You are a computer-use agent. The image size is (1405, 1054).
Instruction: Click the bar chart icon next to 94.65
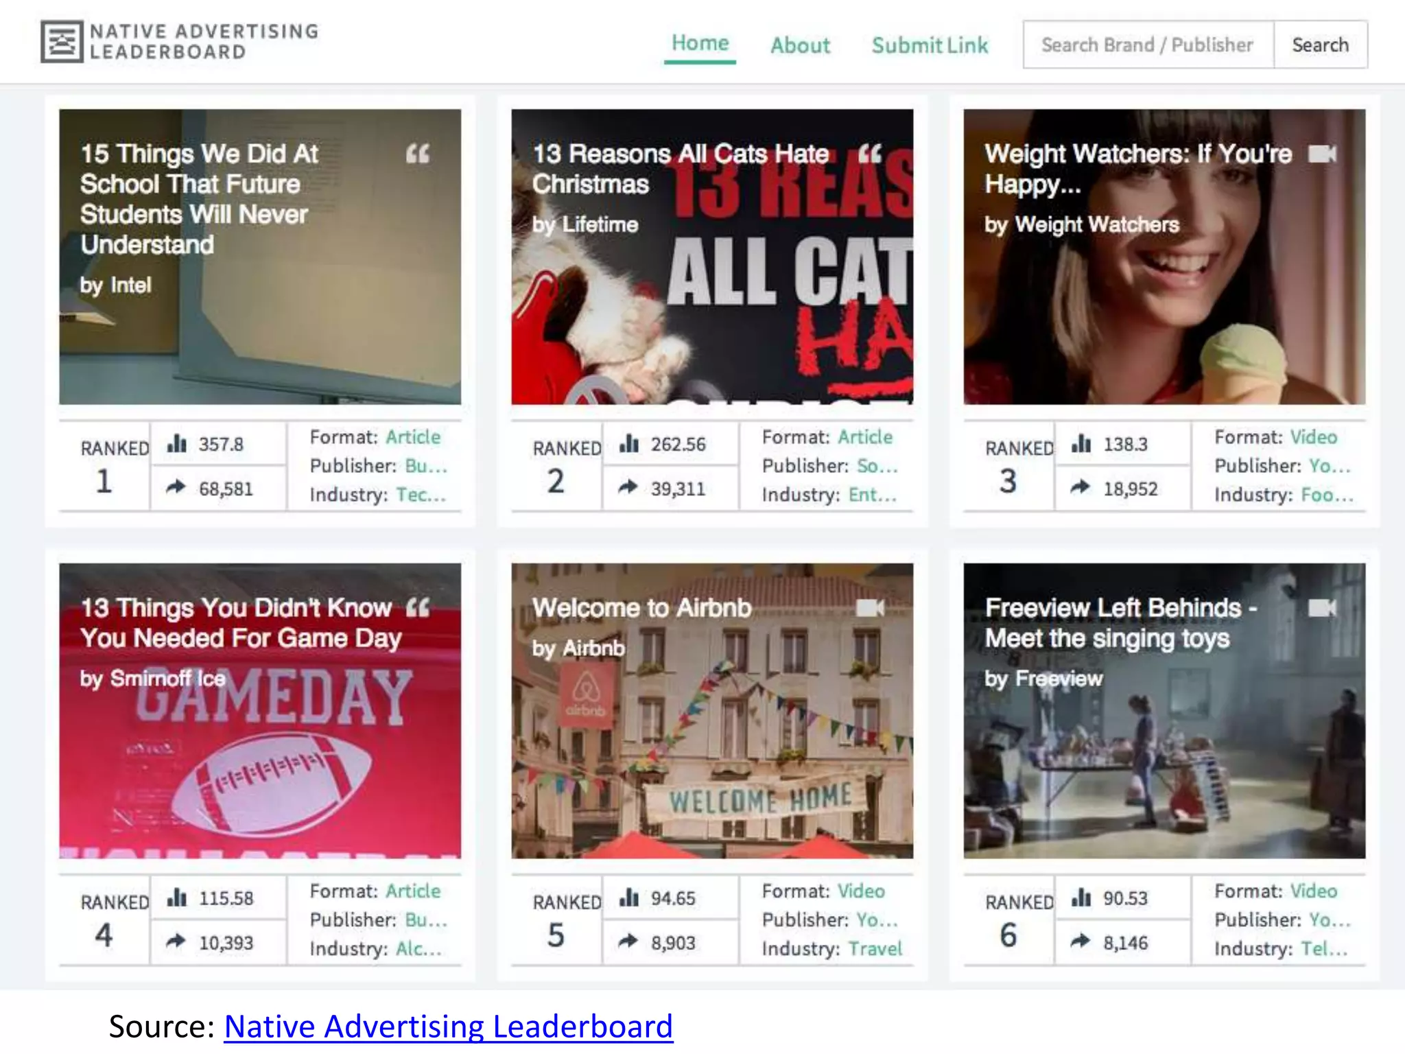[x=628, y=898]
